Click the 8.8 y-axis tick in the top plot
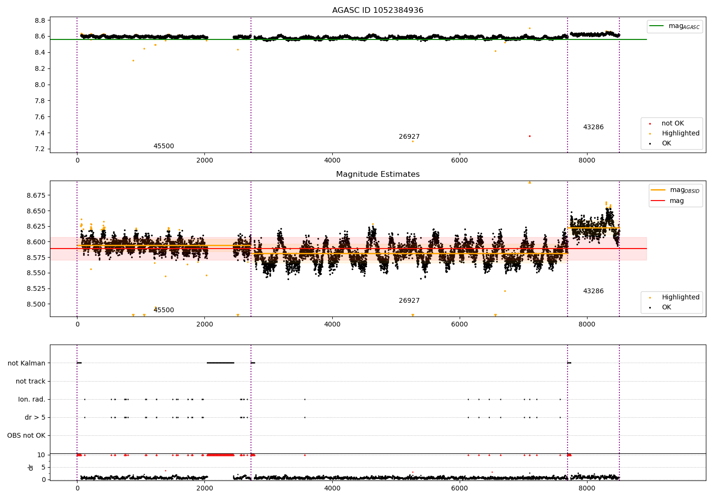Screen dimensions: 713x499 coord(40,20)
